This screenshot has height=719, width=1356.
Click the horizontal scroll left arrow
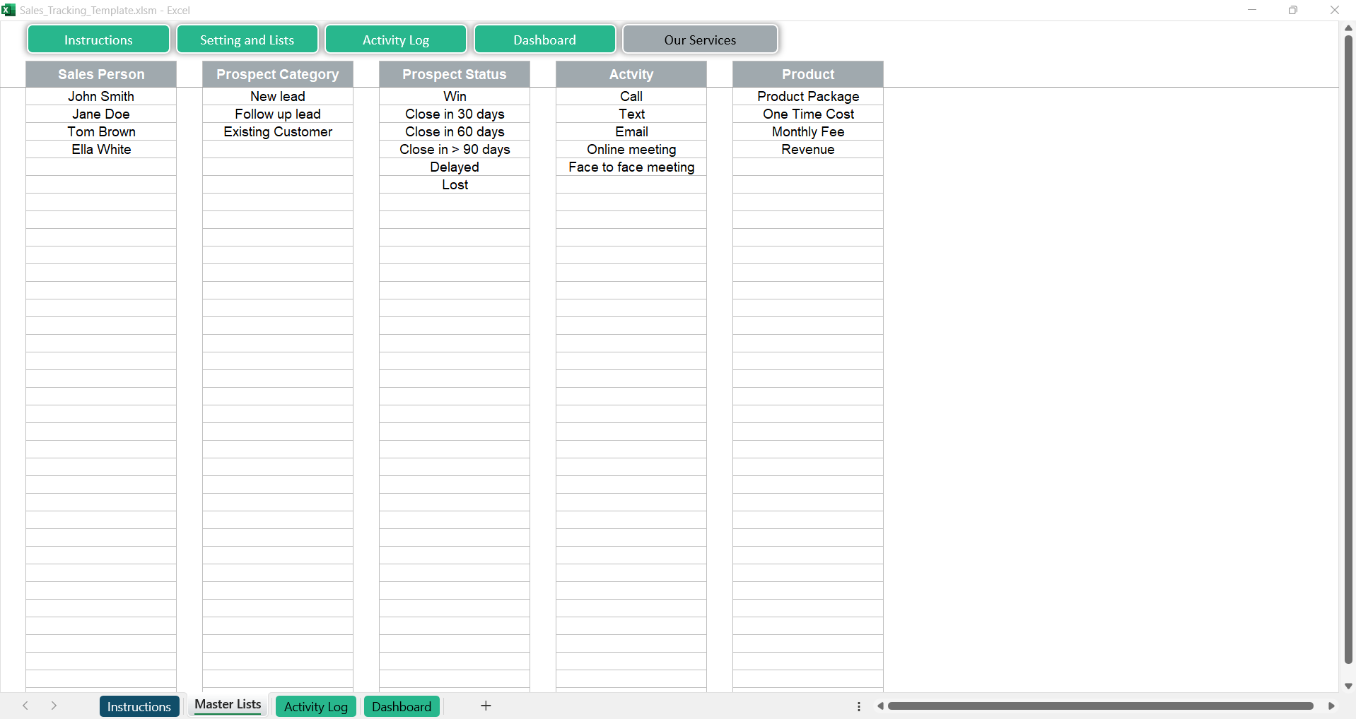tap(880, 706)
